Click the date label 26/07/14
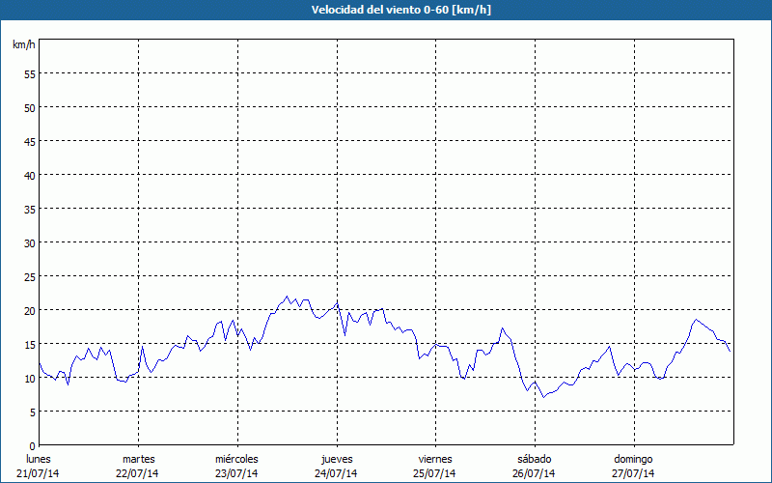772x483 pixels. coord(534,473)
